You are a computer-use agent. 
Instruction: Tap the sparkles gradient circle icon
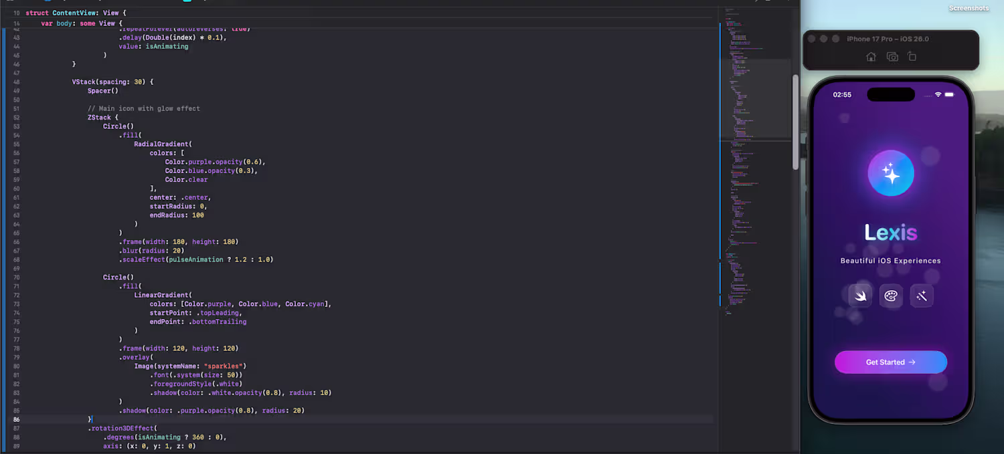click(891, 173)
